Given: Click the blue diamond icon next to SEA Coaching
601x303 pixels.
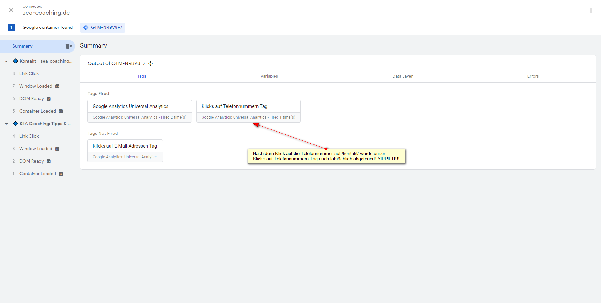Looking at the screenshot, I should click(15, 124).
